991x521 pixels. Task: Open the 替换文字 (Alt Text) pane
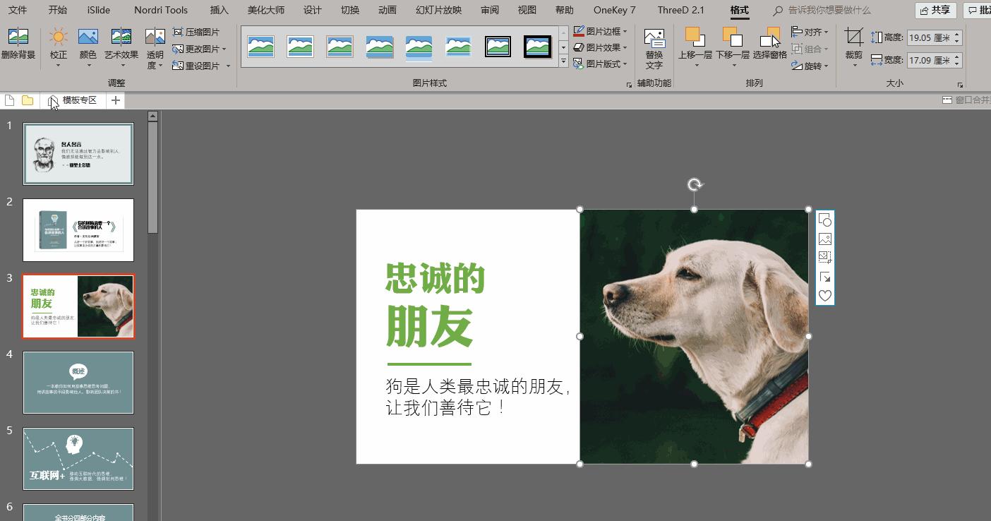point(654,47)
